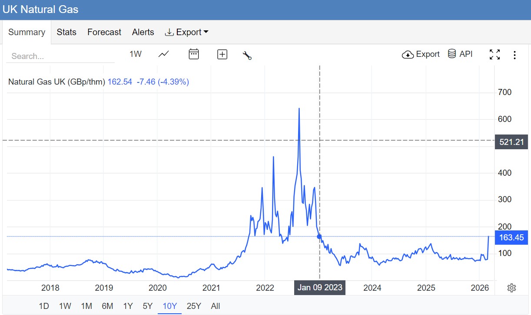Switch to the Stats tab
The image size is (531, 315).
tap(66, 32)
